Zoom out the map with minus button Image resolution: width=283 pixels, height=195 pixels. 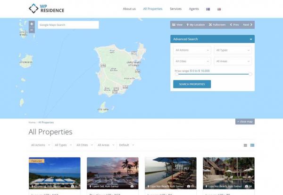tap(32, 30)
